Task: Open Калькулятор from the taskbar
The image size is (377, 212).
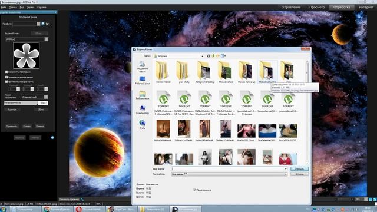Action: coord(25,209)
